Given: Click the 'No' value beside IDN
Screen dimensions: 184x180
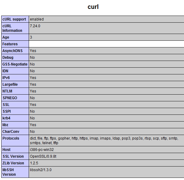Looking at the screenshot, I should (32, 71).
